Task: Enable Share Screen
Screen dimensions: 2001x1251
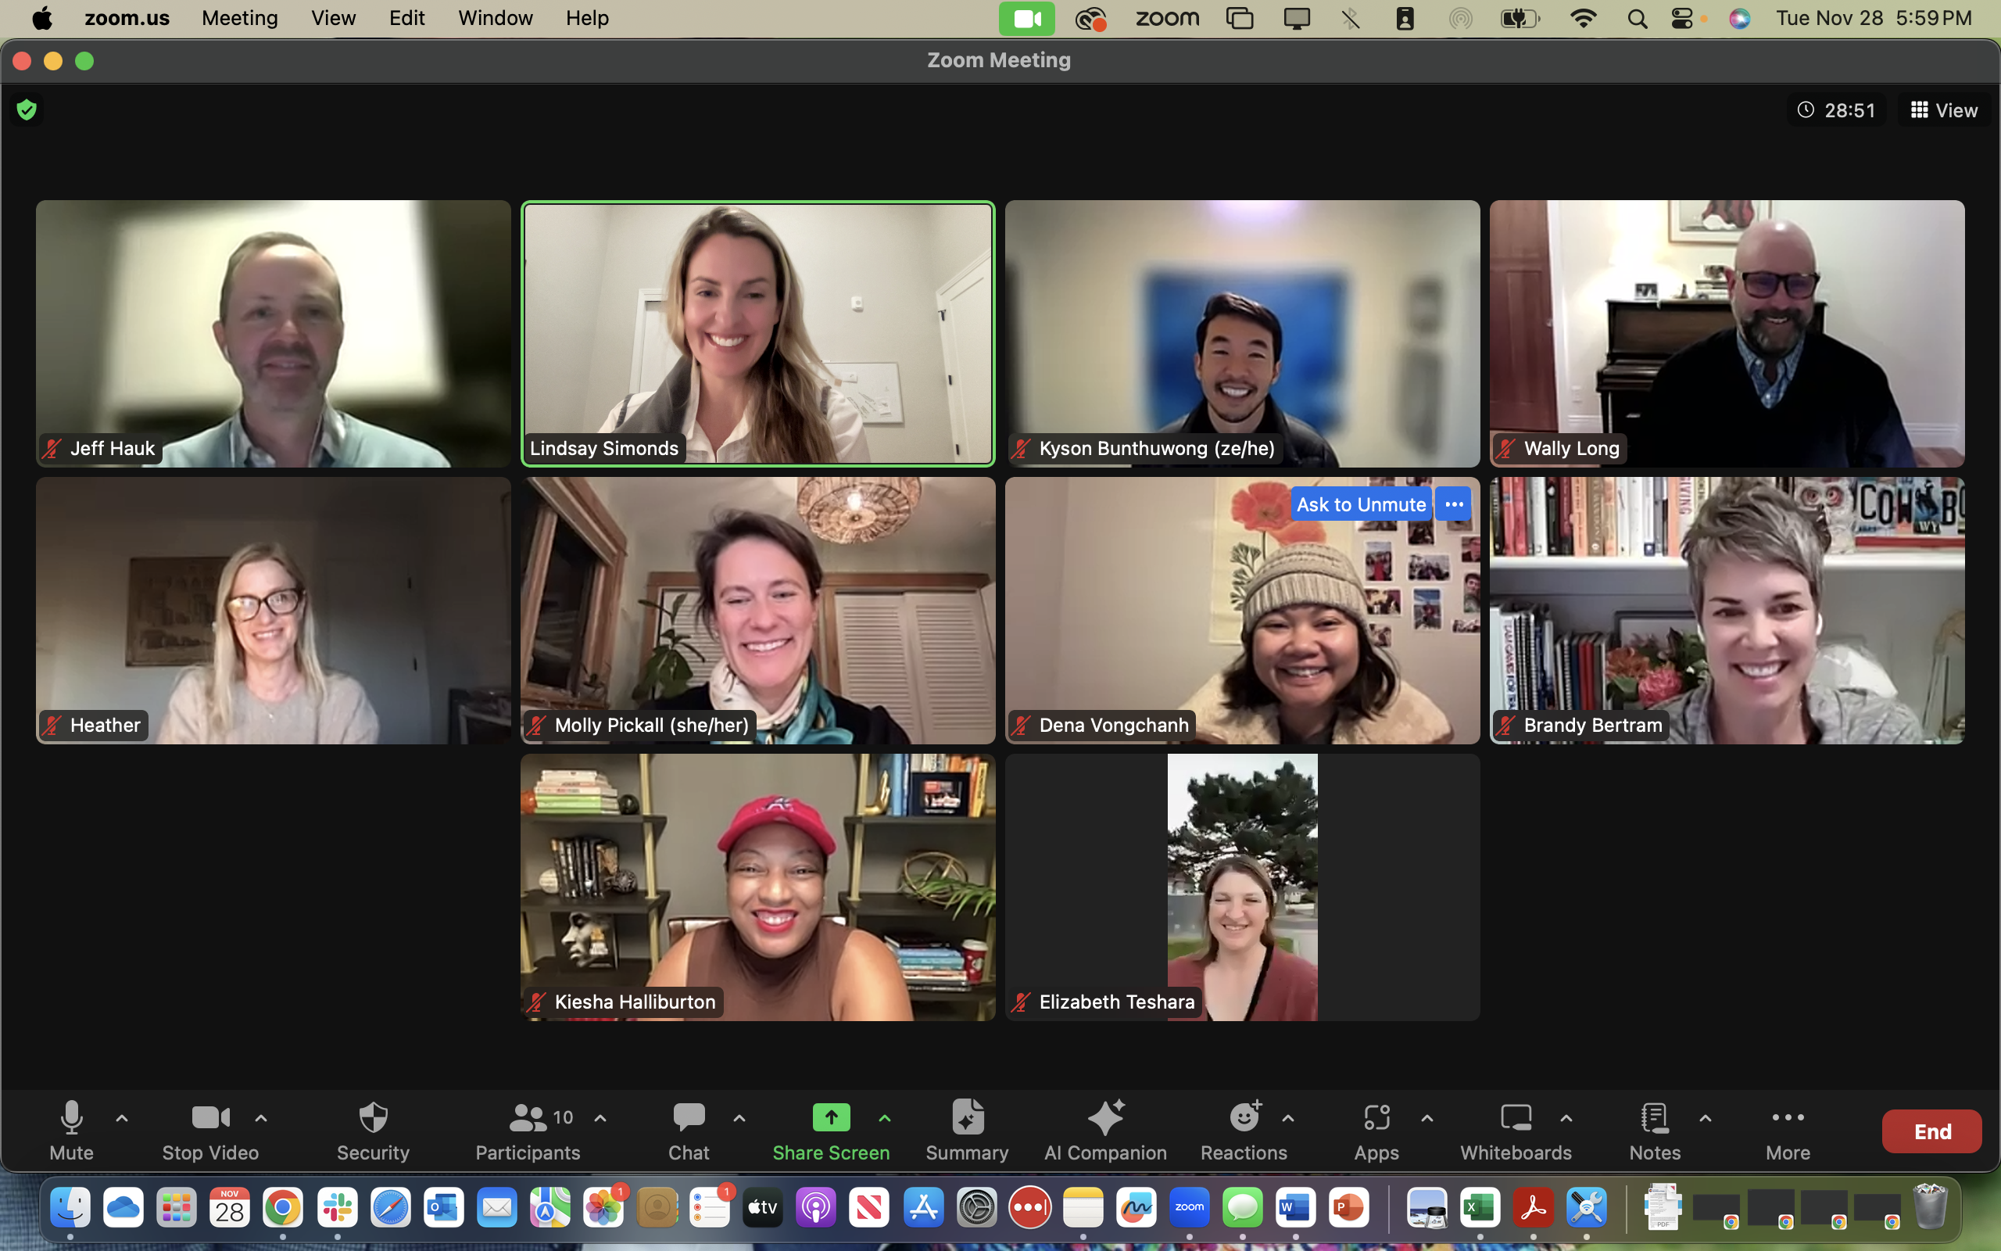Action: (831, 1131)
